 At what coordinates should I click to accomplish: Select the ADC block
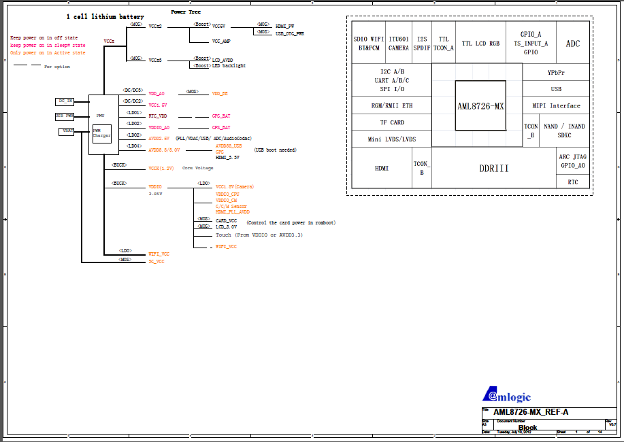tap(573, 43)
